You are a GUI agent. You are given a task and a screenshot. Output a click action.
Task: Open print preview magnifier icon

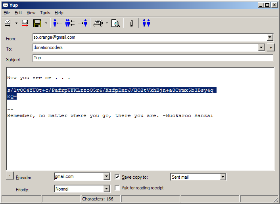pos(115,23)
